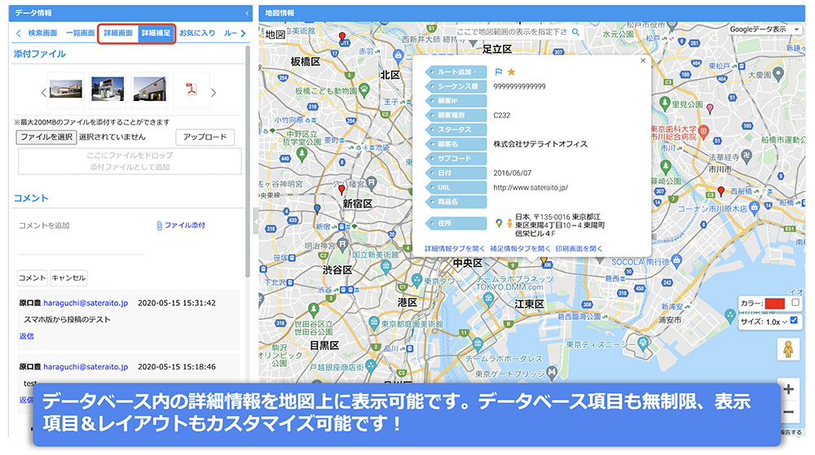Click the 東京歯科大学市川総合病院 hospital icon
The width and height of the screenshot is (815, 455).
click(x=703, y=131)
